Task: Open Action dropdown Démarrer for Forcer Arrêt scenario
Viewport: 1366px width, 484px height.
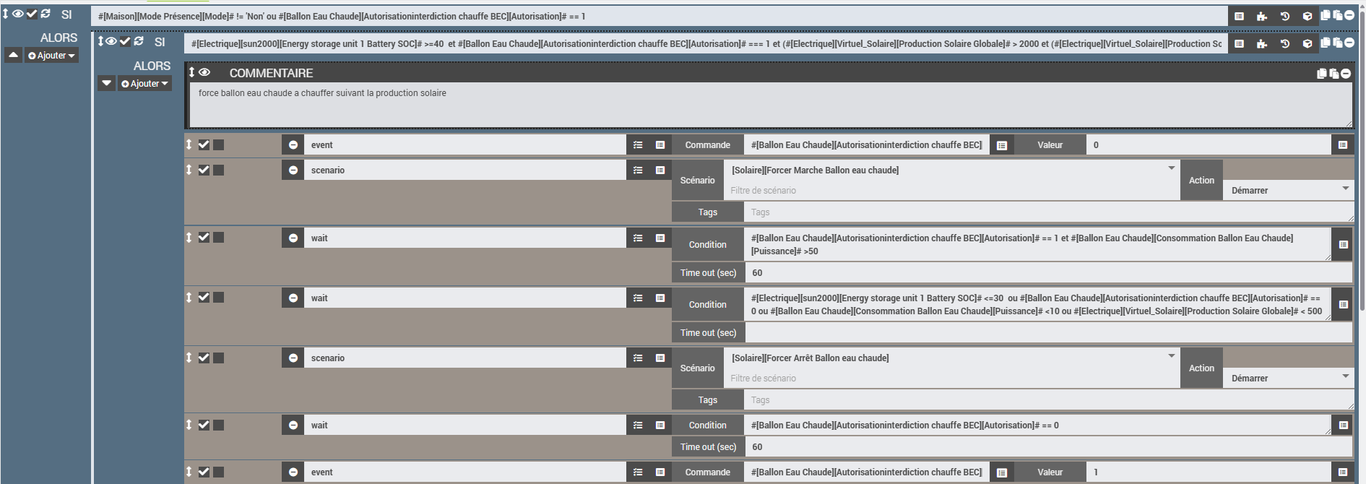Action: pos(1288,378)
